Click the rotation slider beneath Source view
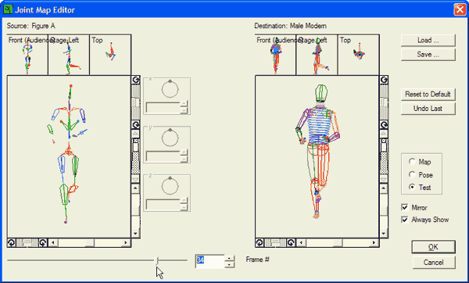This screenshot has height=283, width=469. 27,242
